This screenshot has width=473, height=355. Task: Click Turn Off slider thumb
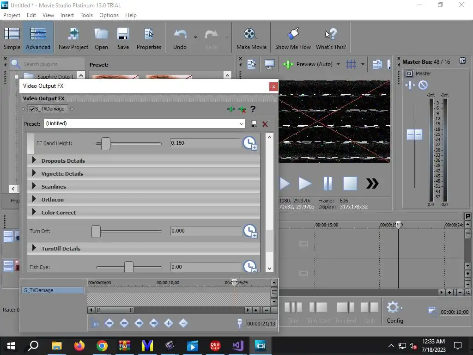pyautogui.click(x=96, y=232)
